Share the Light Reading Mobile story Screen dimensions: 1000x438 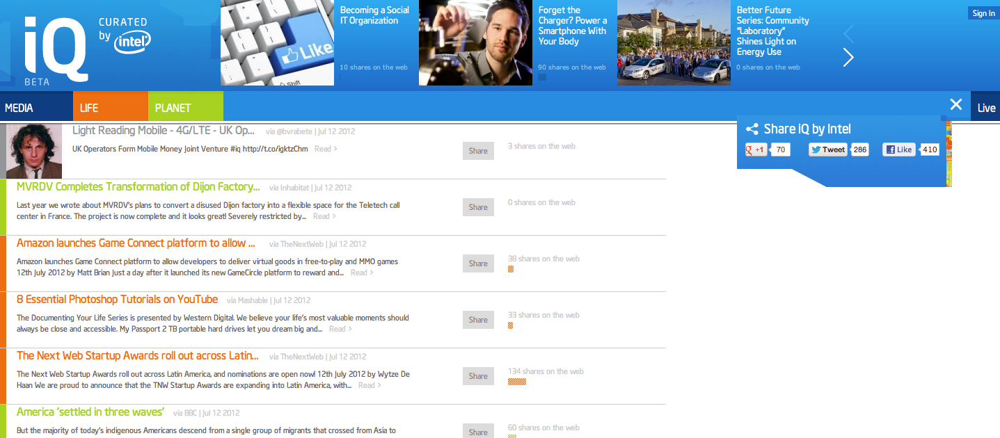tap(478, 151)
